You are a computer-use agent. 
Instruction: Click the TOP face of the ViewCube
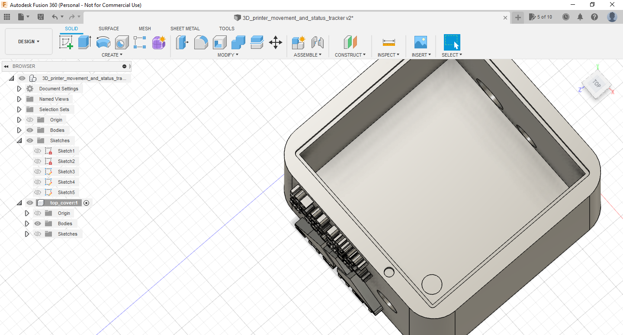tap(597, 84)
